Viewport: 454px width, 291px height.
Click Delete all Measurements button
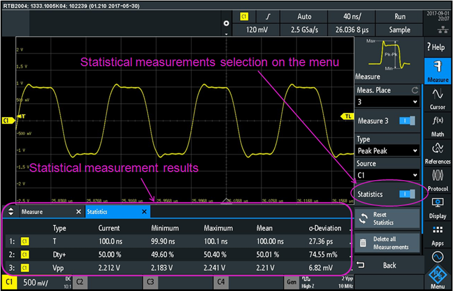tap(387, 243)
